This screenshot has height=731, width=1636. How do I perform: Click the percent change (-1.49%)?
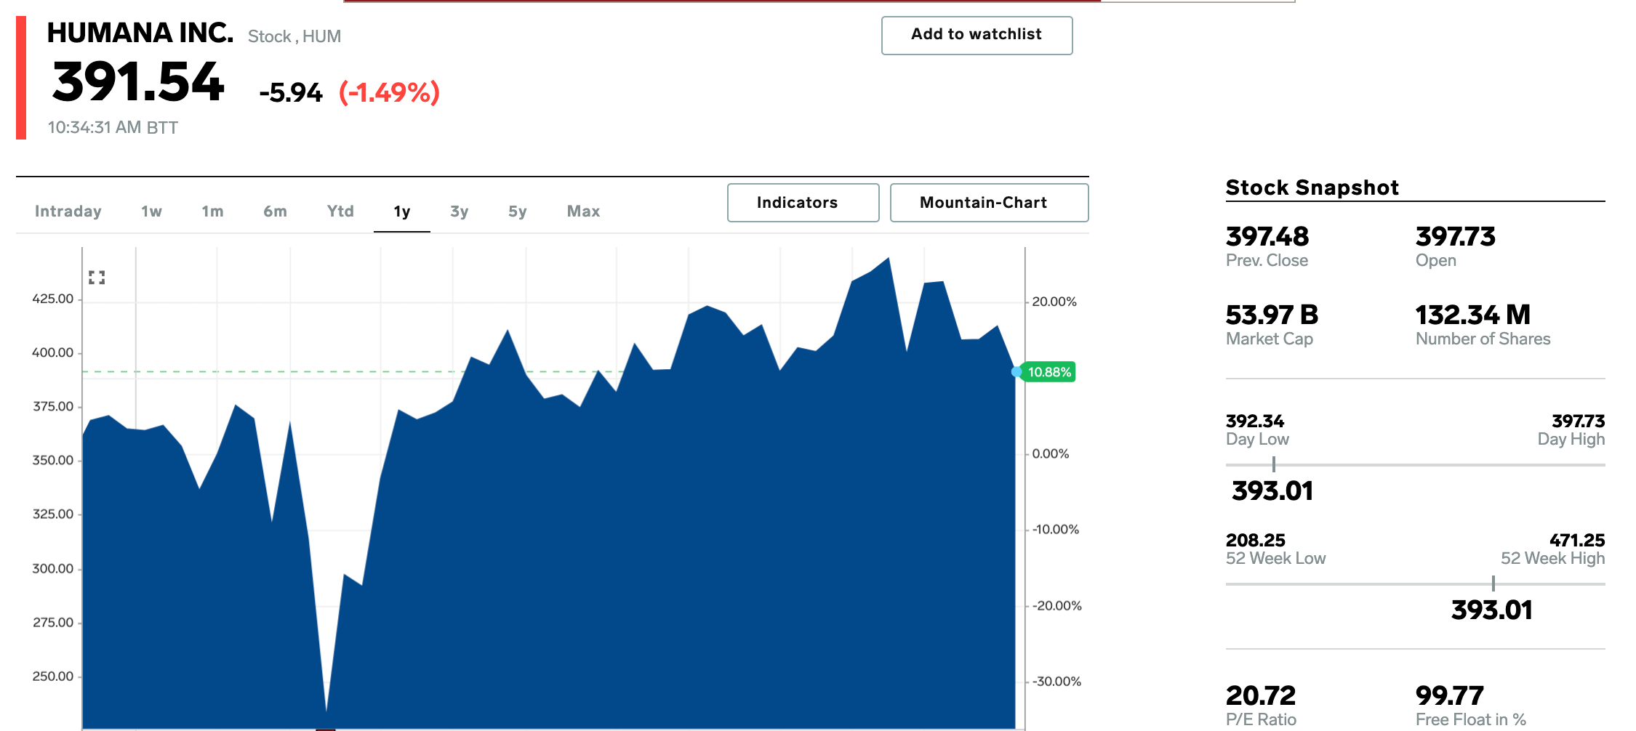389,93
